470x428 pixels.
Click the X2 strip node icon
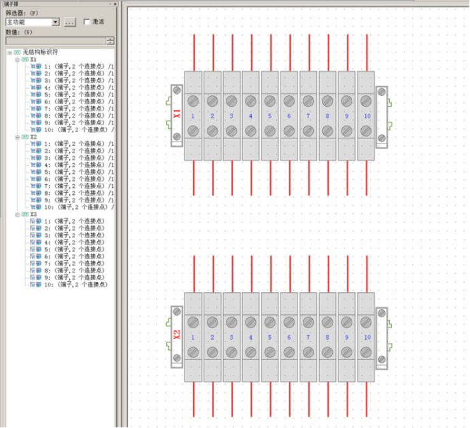(x=25, y=137)
